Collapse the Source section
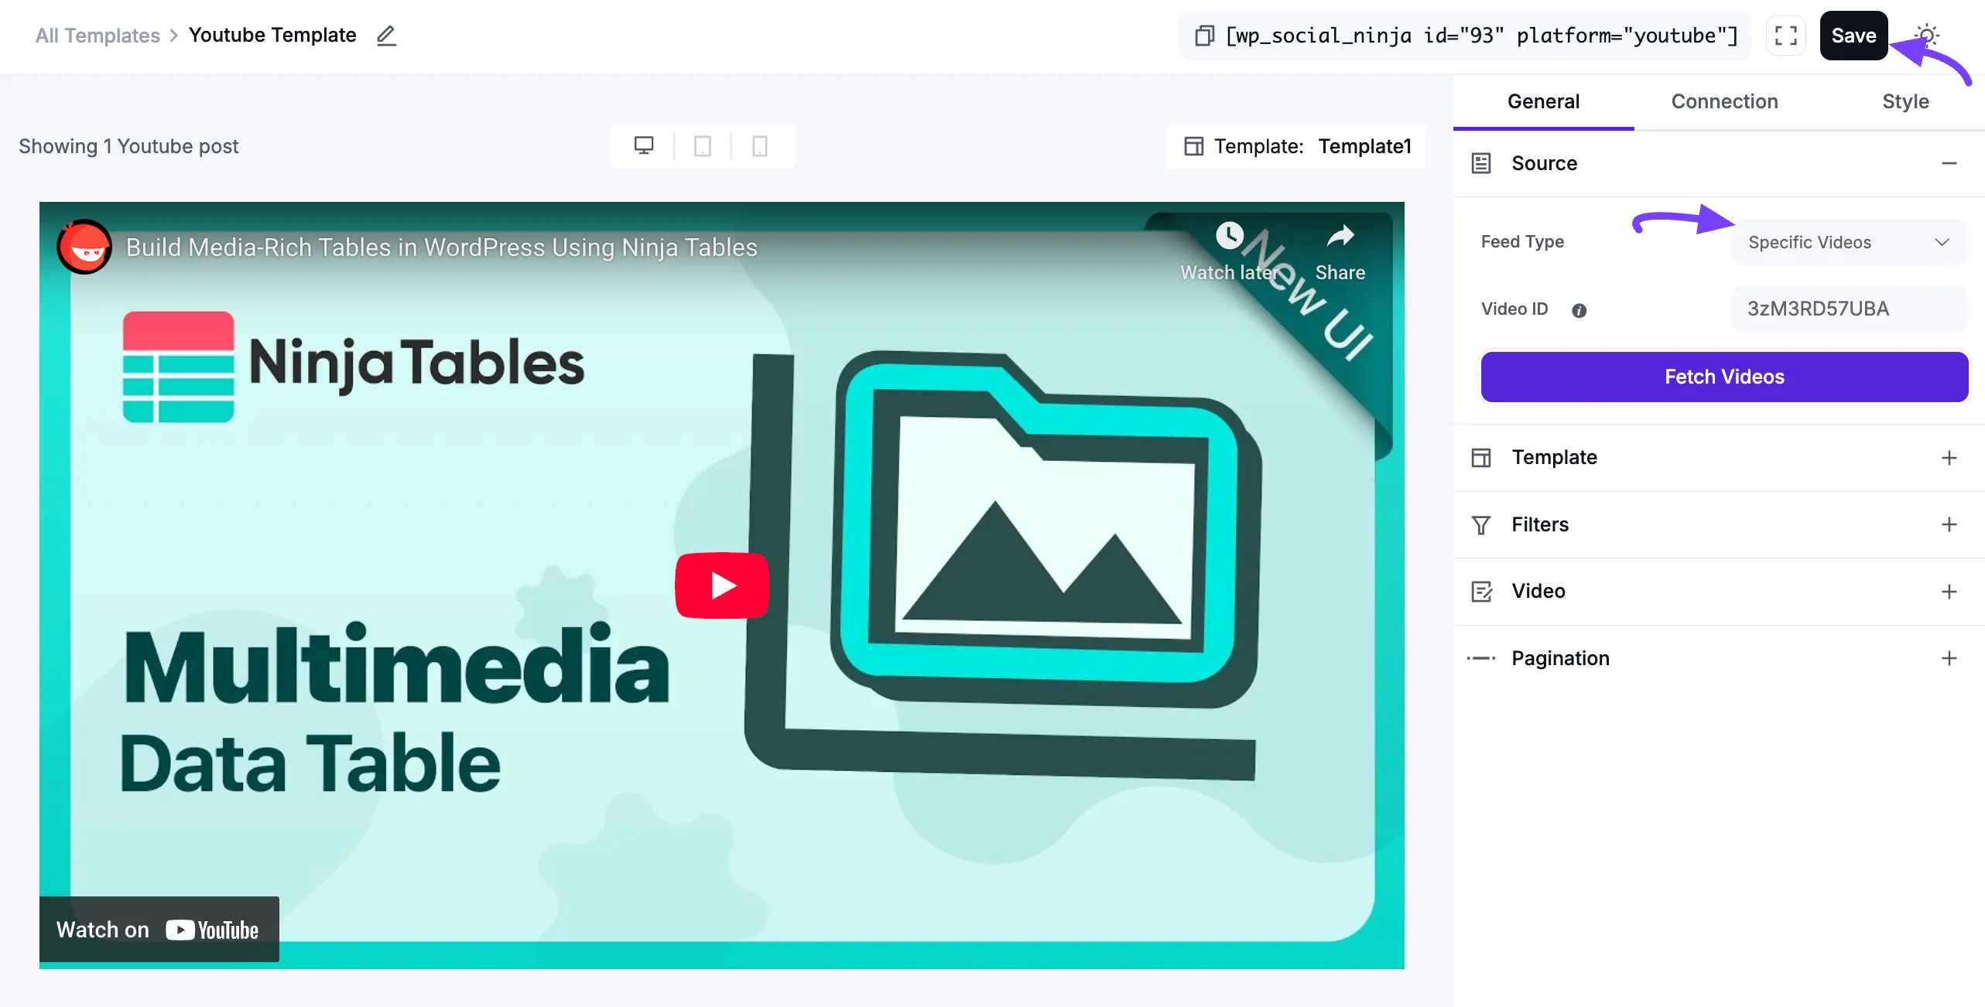 pos(1949,163)
